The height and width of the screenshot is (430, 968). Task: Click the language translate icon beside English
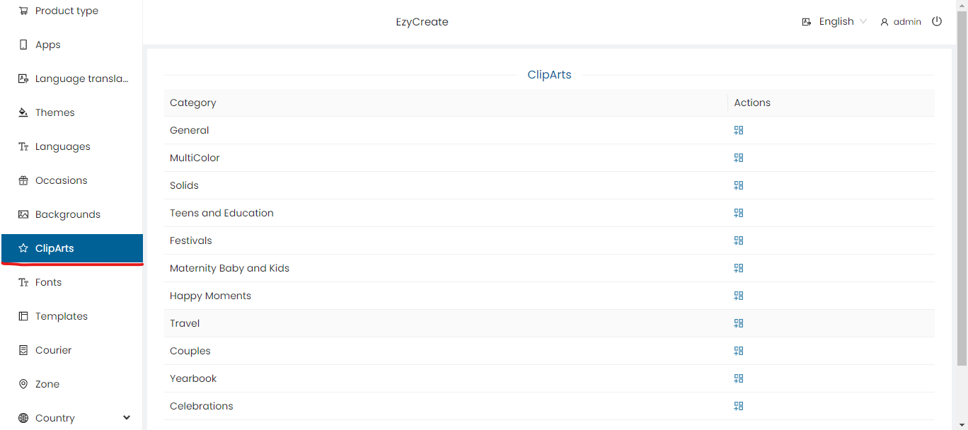tap(807, 22)
